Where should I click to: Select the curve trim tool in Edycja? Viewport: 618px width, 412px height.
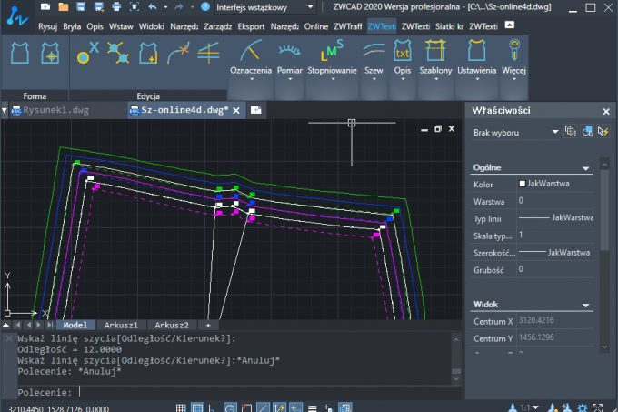(x=178, y=53)
